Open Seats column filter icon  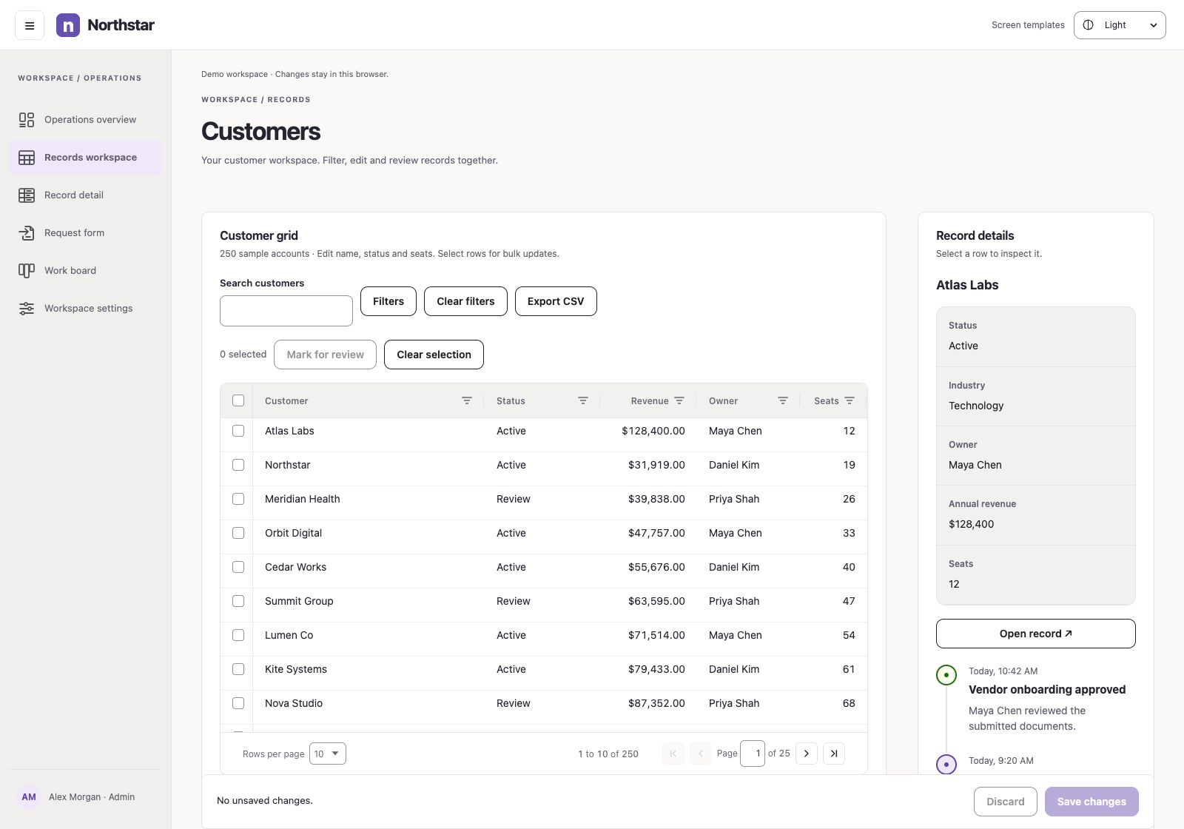point(850,400)
